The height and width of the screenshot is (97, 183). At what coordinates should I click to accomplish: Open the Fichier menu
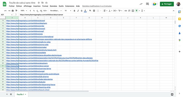[x=12, y=6]
